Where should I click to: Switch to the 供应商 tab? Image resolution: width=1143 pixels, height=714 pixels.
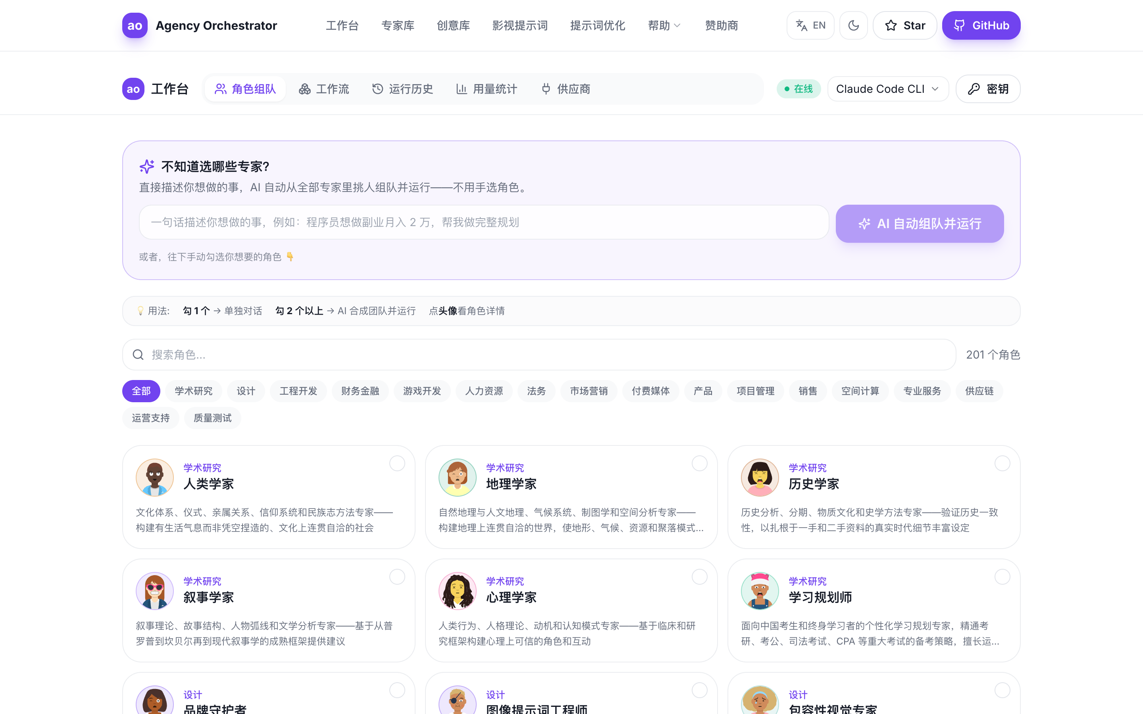[566, 89]
